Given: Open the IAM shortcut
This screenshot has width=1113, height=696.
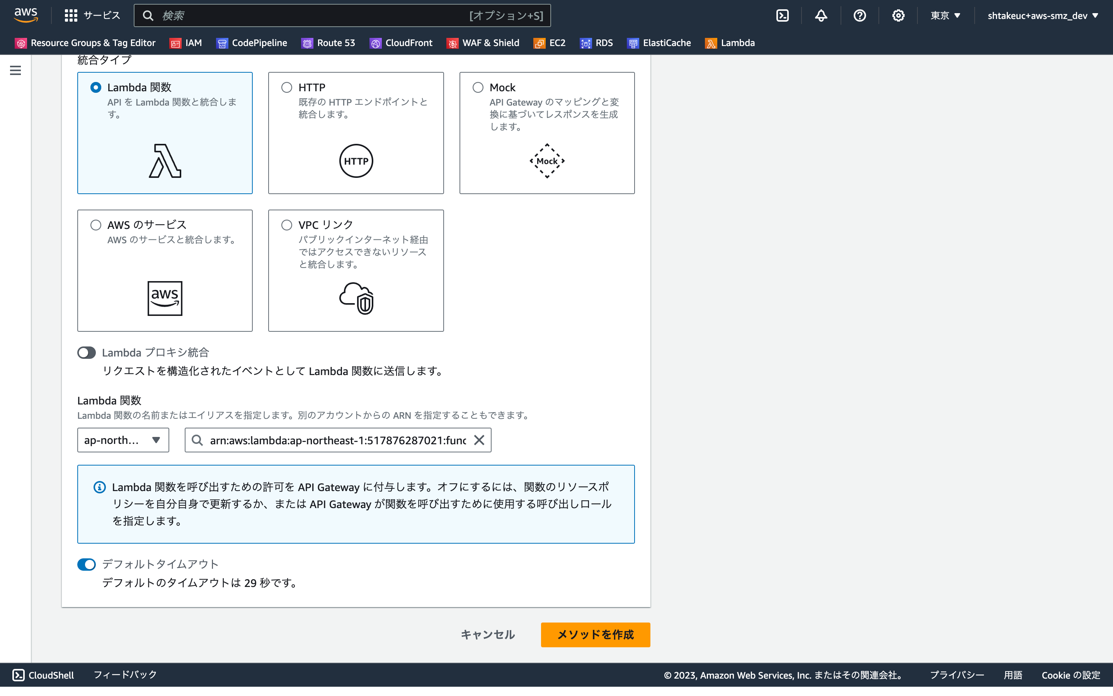Looking at the screenshot, I should point(186,43).
